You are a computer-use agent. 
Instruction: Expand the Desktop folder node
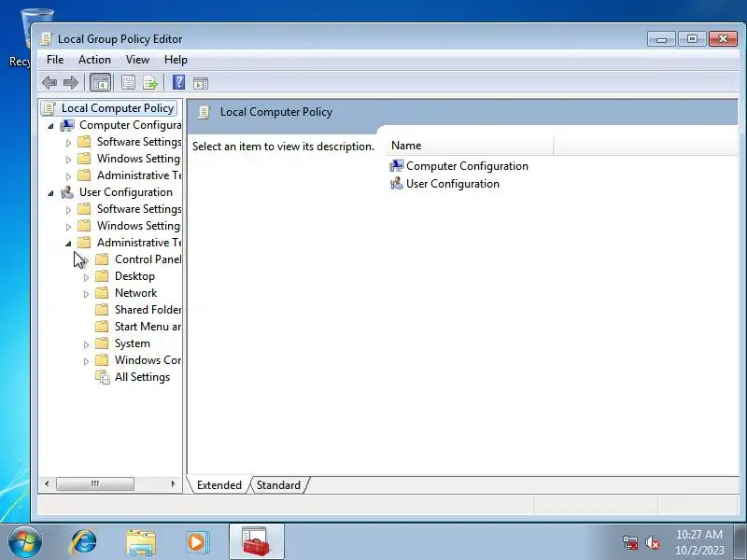tap(86, 277)
